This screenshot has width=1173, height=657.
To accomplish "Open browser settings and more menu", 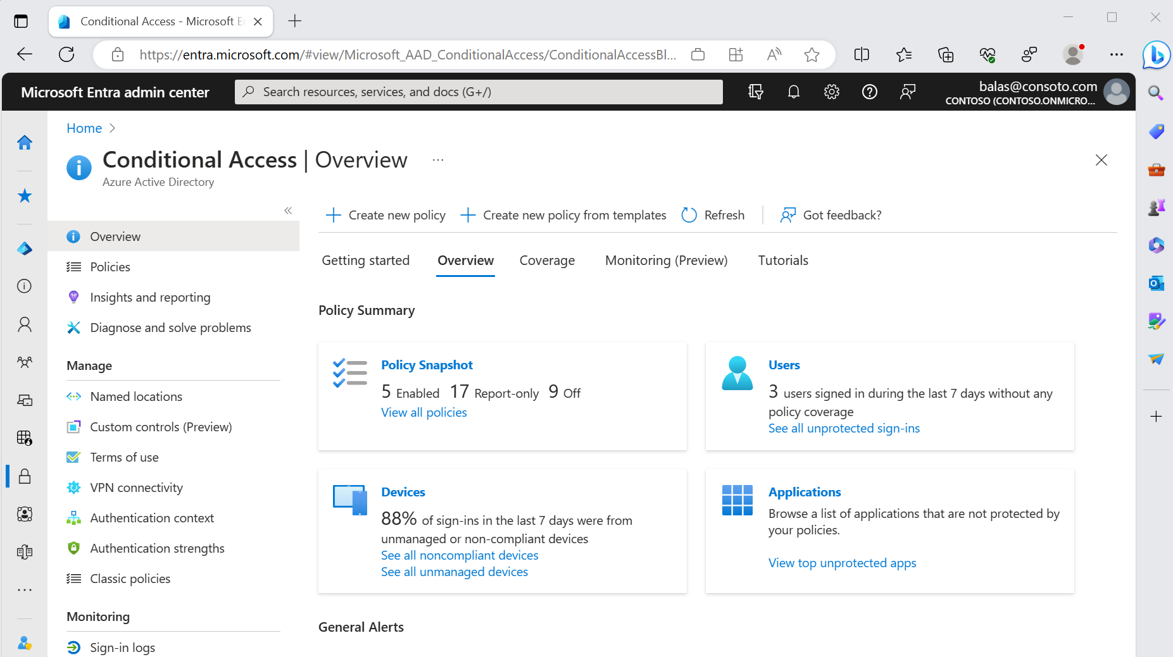I will [1117, 54].
